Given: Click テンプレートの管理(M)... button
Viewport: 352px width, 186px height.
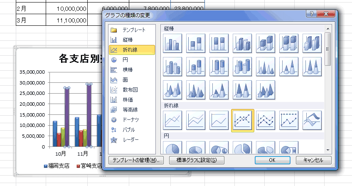Looking at the screenshot, I should (136, 160).
